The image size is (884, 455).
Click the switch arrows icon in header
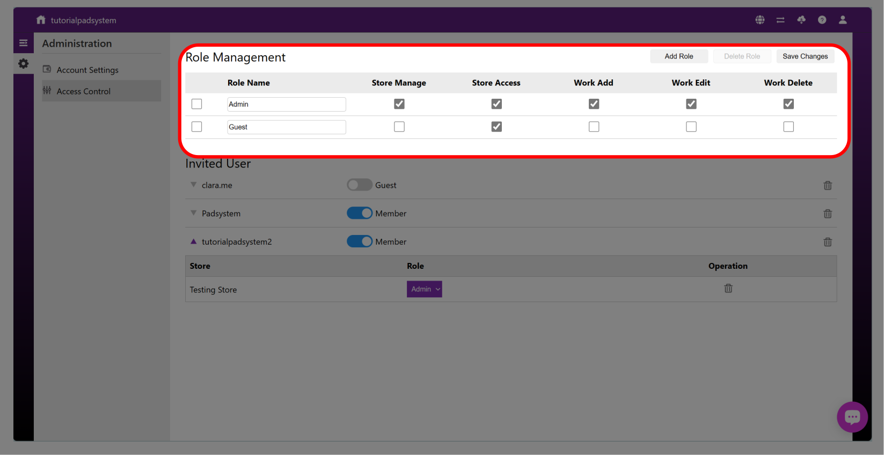[x=780, y=20]
